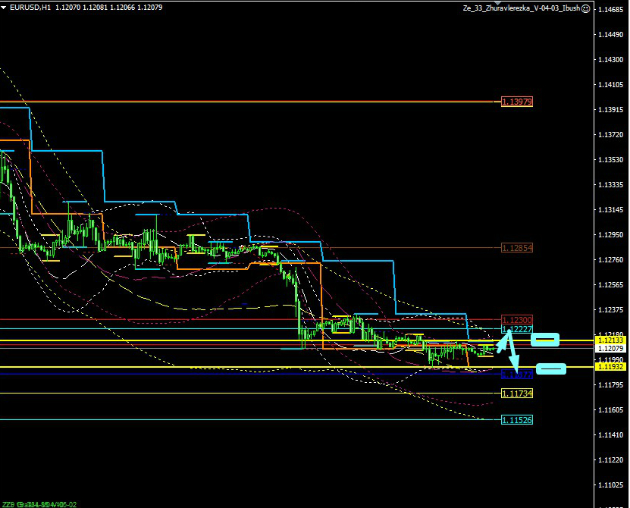The image size is (630, 508).
Task: Select the orange 1.13979 price label
Action: click(x=517, y=102)
